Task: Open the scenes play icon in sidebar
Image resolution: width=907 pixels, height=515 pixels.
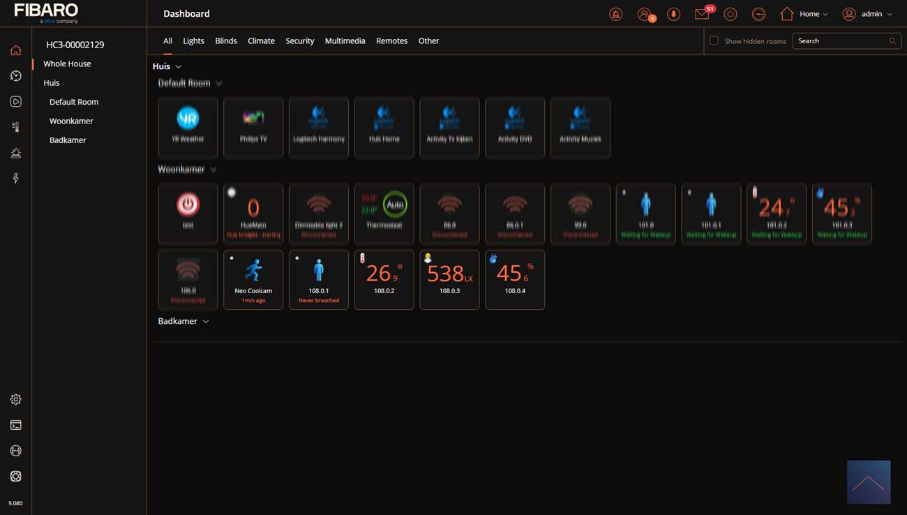Action: [x=15, y=102]
